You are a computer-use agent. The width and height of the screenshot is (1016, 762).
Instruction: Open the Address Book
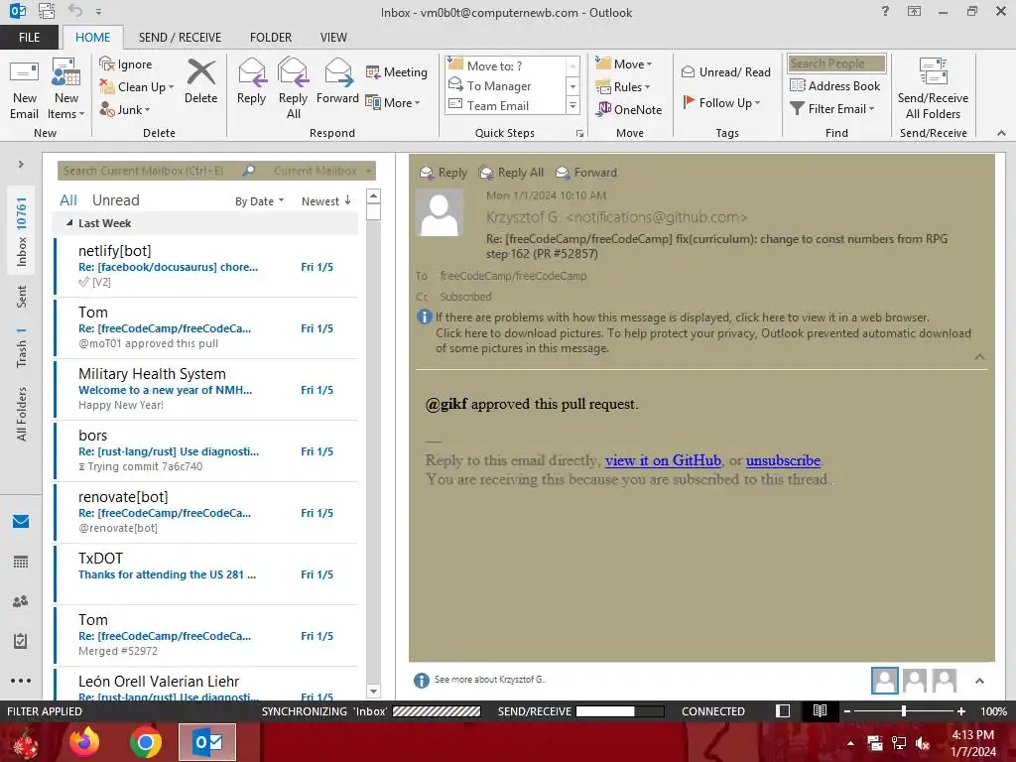click(834, 85)
